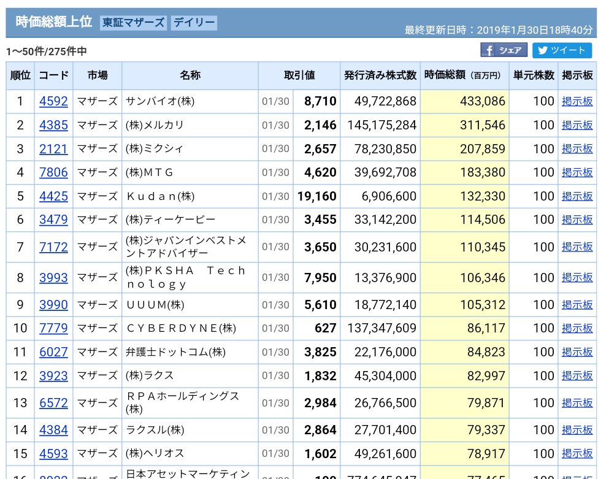Click the 単元株数 column header
The image size is (609, 479).
tap(534, 75)
